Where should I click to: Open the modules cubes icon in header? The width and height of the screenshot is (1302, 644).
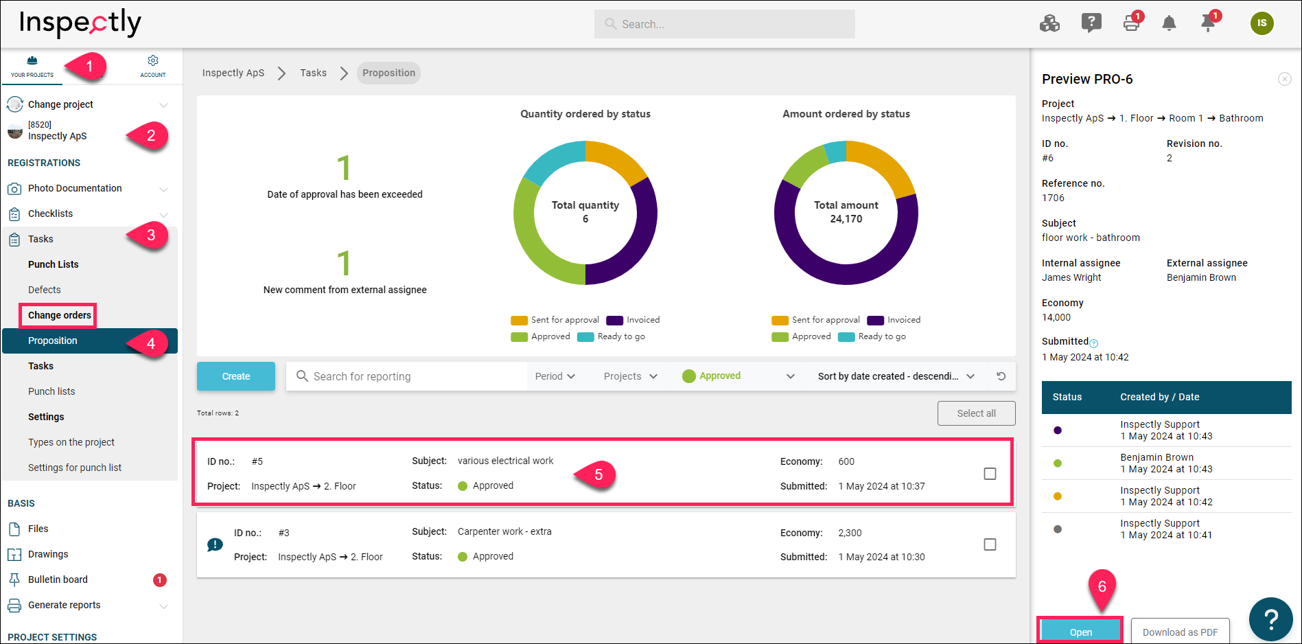(1049, 23)
